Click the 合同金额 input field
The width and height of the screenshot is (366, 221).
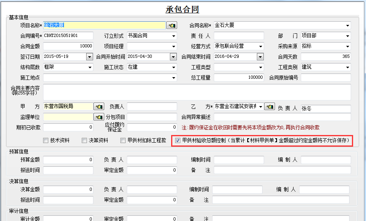coord(68,46)
